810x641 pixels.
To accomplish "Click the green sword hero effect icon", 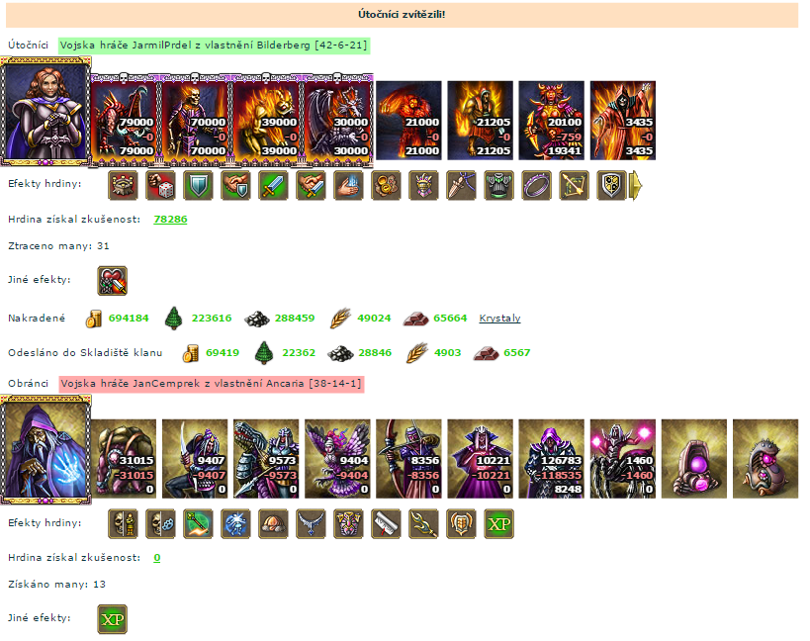I will coord(273,185).
